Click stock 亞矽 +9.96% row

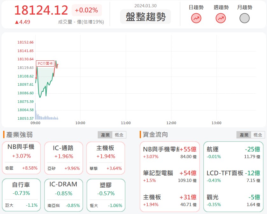(x=64, y=169)
